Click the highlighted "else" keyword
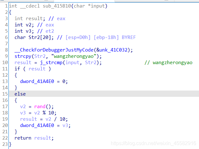 tap(20, 94)
